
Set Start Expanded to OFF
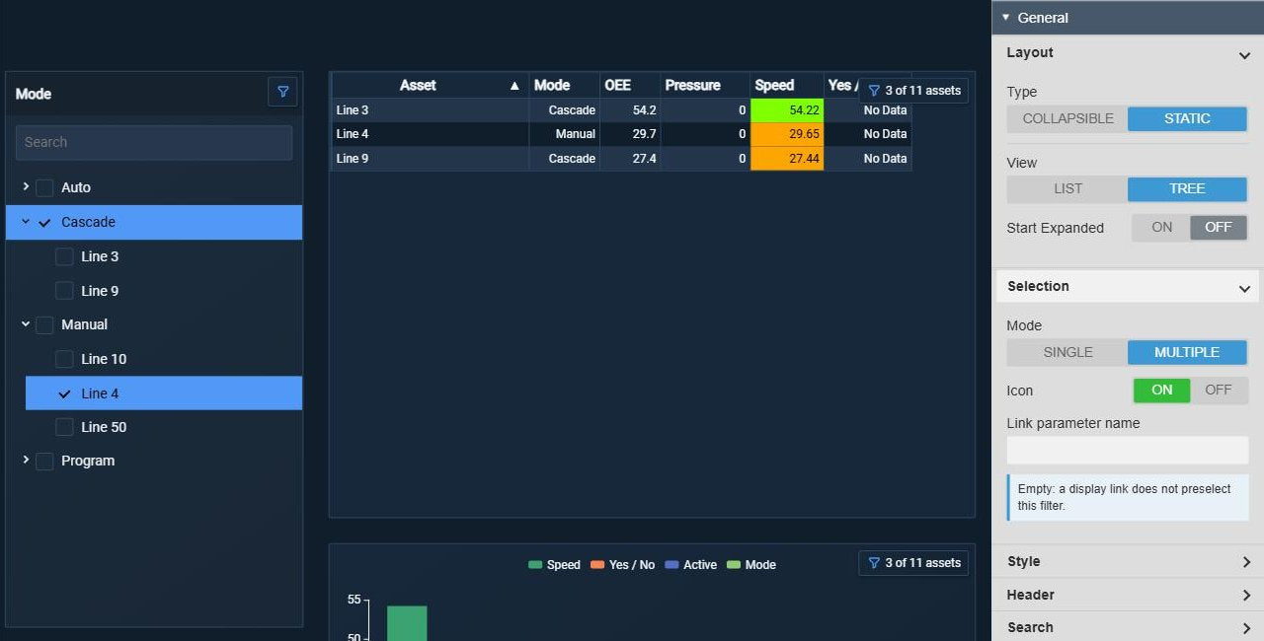click(x=1219, y=227)
